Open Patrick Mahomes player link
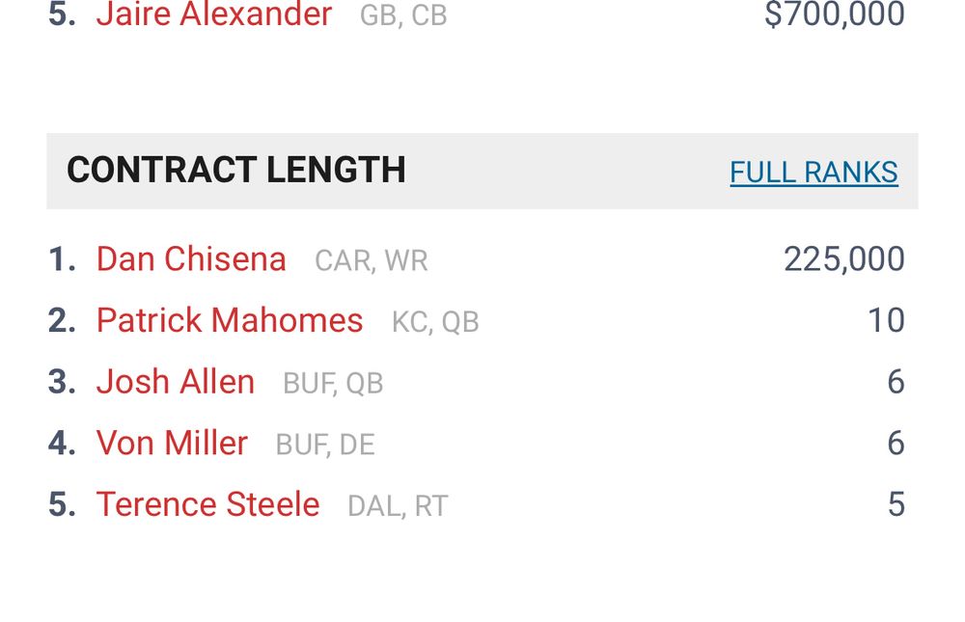The height and width of the screenshot is (622, 965). (230, 320)
